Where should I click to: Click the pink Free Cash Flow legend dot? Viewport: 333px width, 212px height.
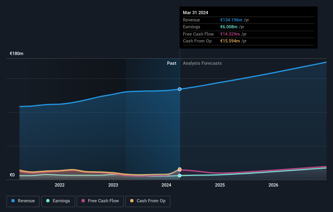point(83,201)
